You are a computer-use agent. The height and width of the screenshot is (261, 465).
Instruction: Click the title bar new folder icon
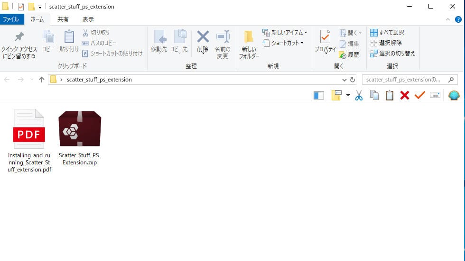(x=31, y=7)
